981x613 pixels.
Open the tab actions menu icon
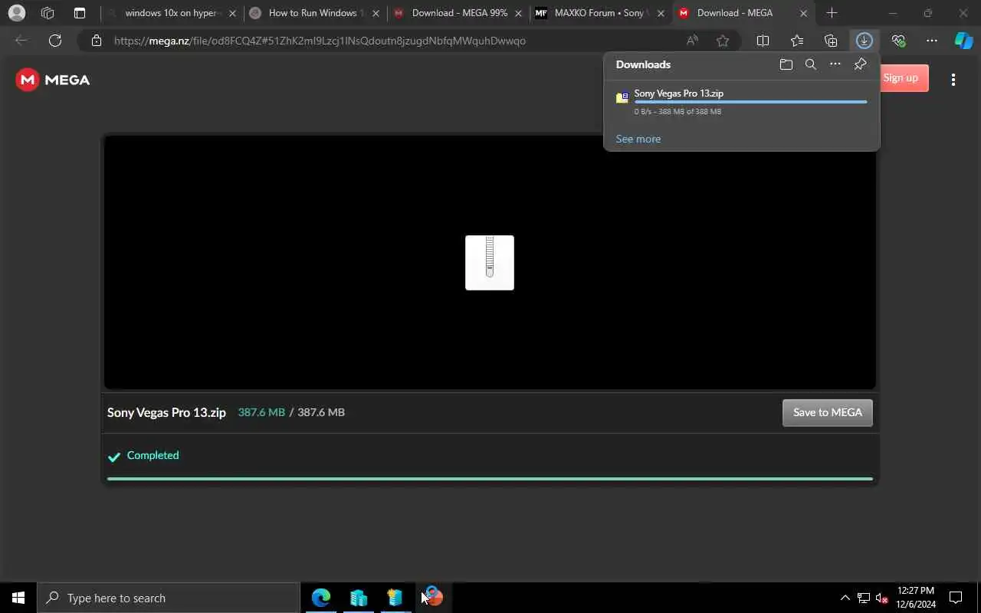[79, 13]
